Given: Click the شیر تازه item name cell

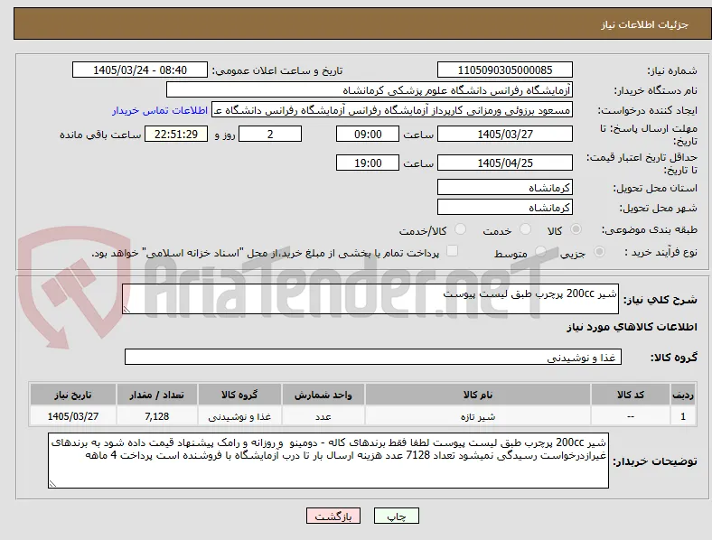Looking at the screenshot, I should point(478,416).
